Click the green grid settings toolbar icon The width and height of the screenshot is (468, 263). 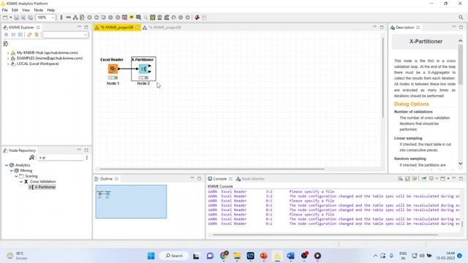tap(153, 18)
